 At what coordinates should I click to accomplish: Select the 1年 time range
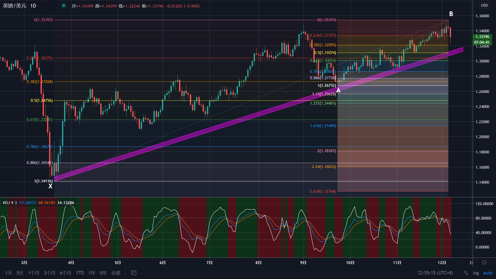[92, 273]
